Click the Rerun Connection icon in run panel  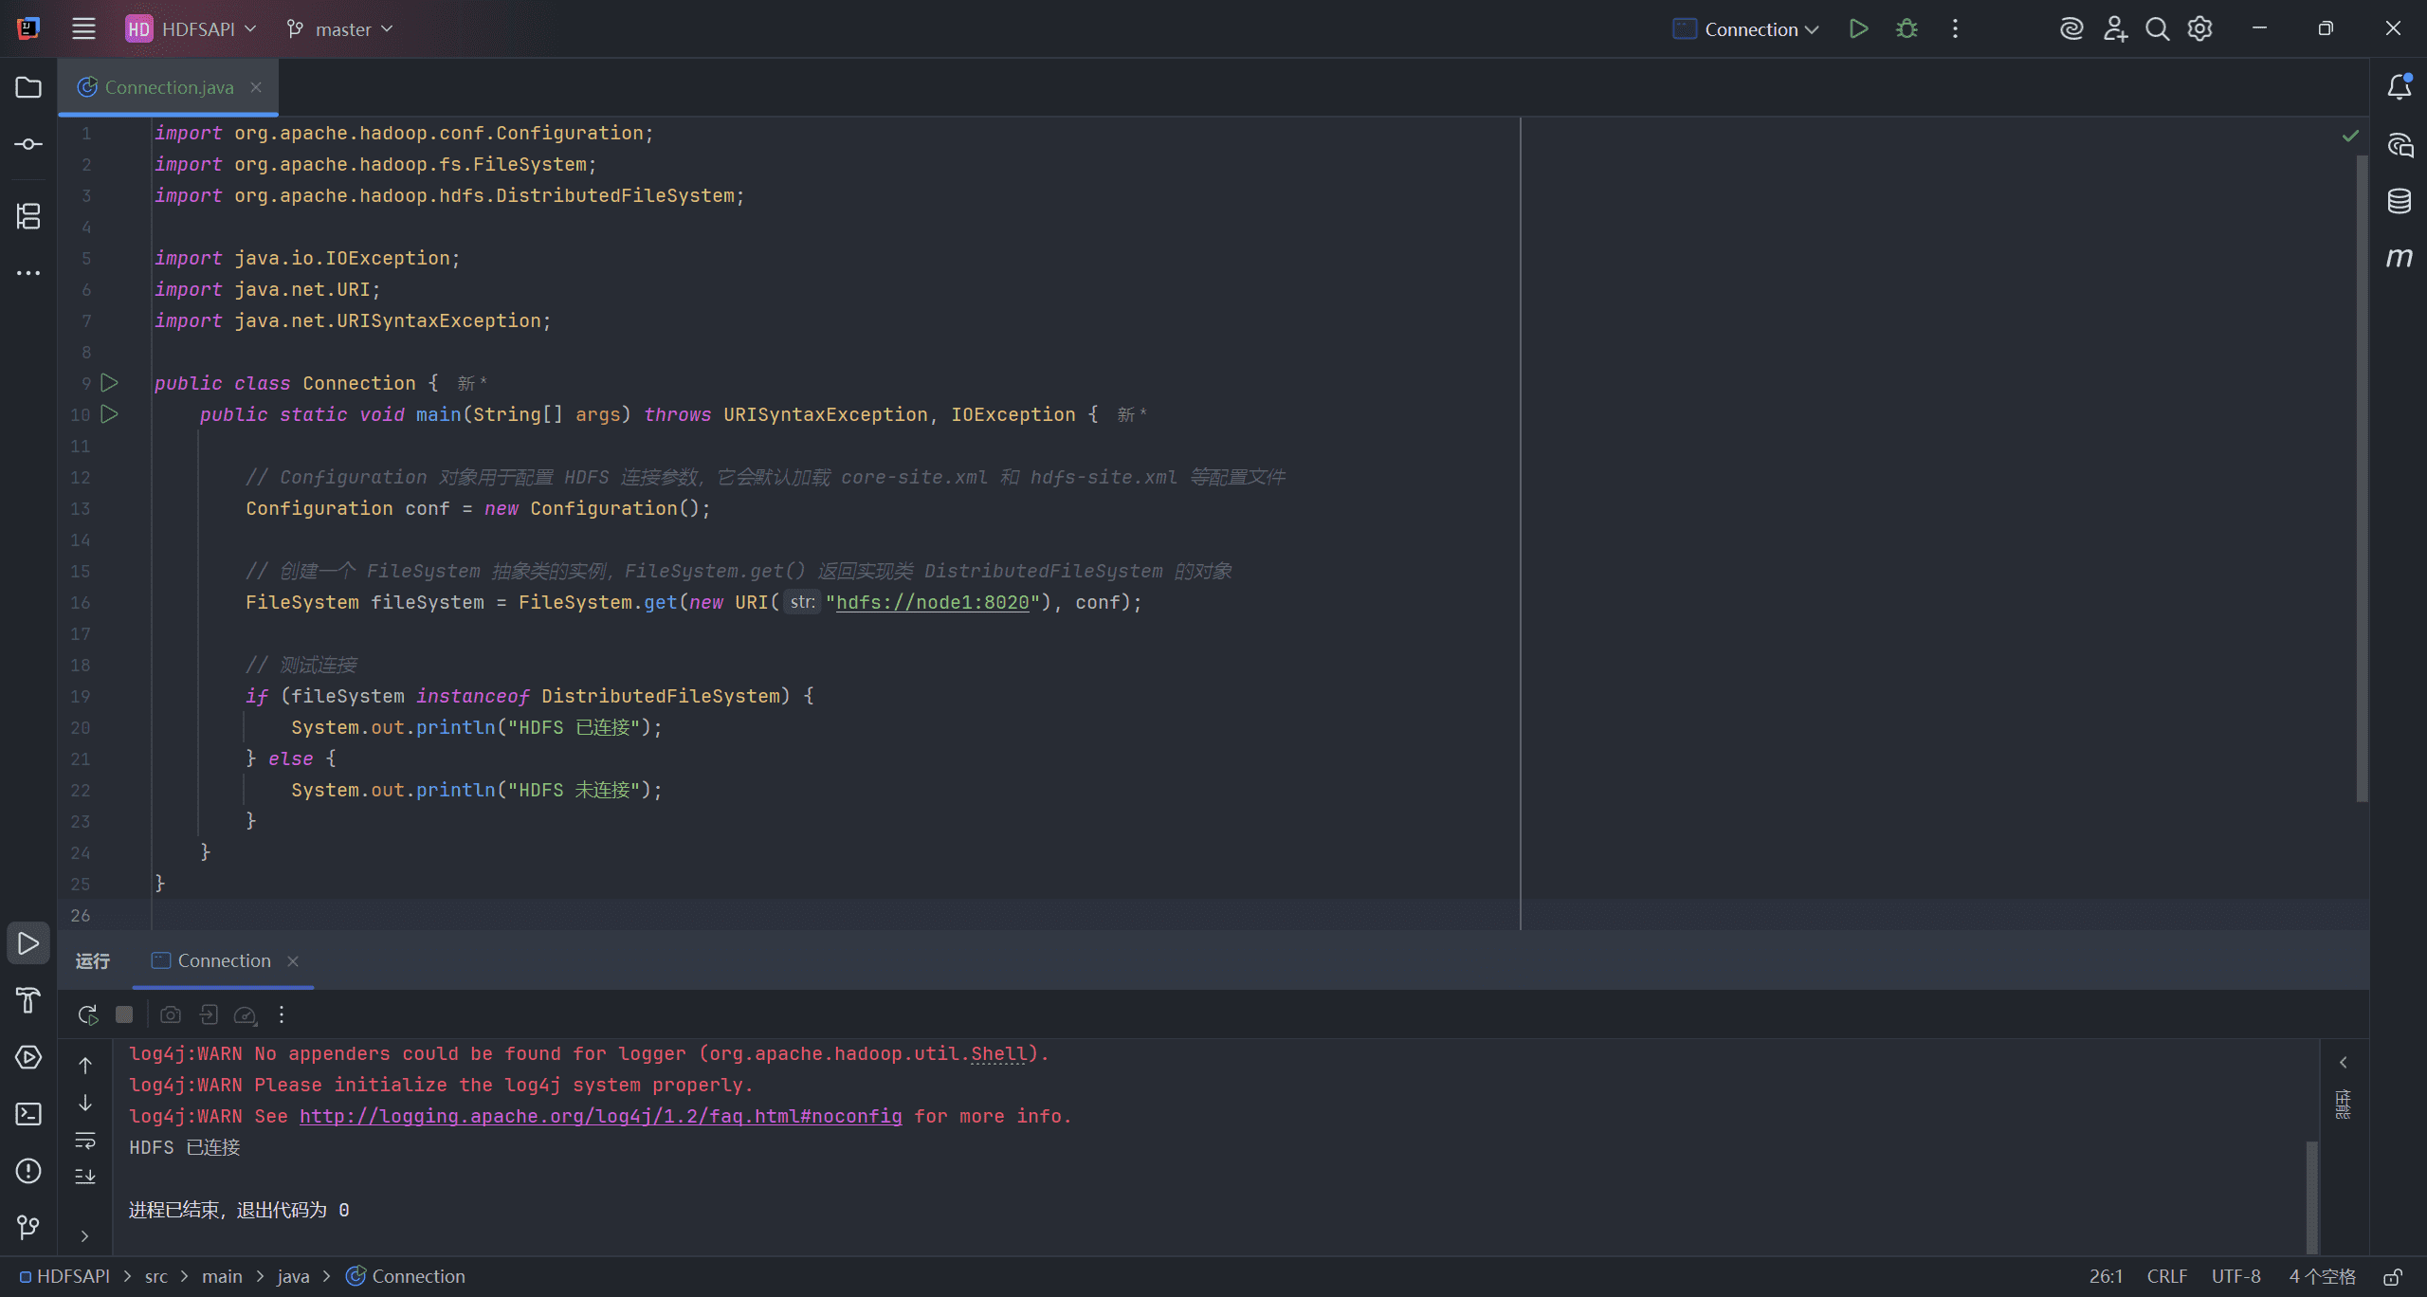pos(87,1014)
